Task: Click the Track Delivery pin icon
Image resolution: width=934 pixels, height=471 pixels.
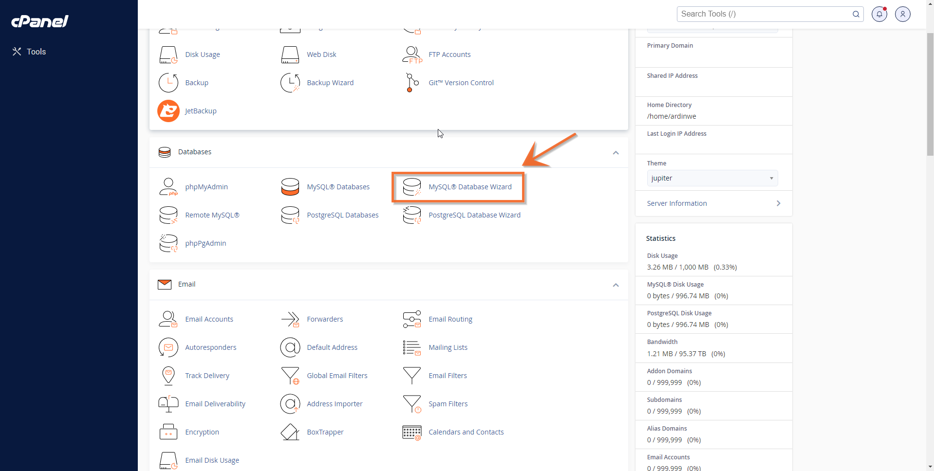Action: point(168,376)
